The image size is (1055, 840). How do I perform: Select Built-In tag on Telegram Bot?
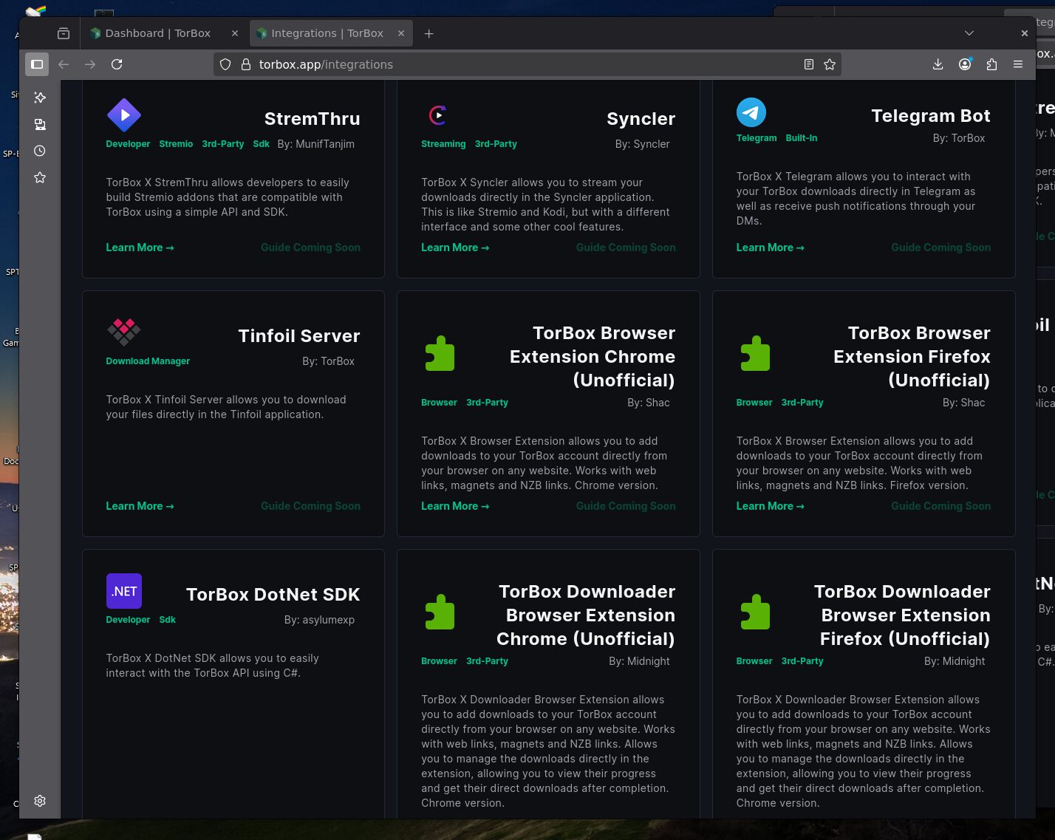coord(802,138)
